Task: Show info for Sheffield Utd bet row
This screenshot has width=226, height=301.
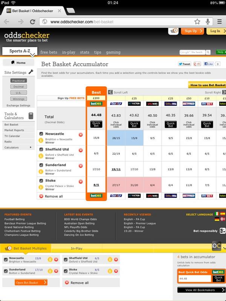Action: 41,156
